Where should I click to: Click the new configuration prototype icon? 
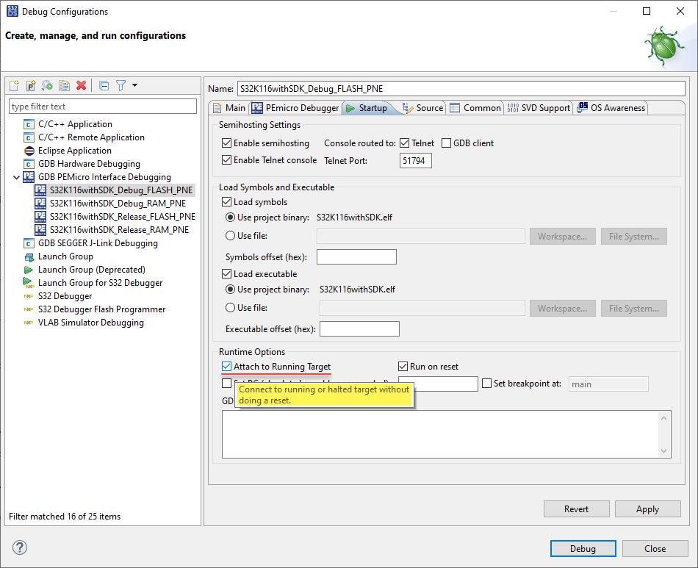(30, 85)
